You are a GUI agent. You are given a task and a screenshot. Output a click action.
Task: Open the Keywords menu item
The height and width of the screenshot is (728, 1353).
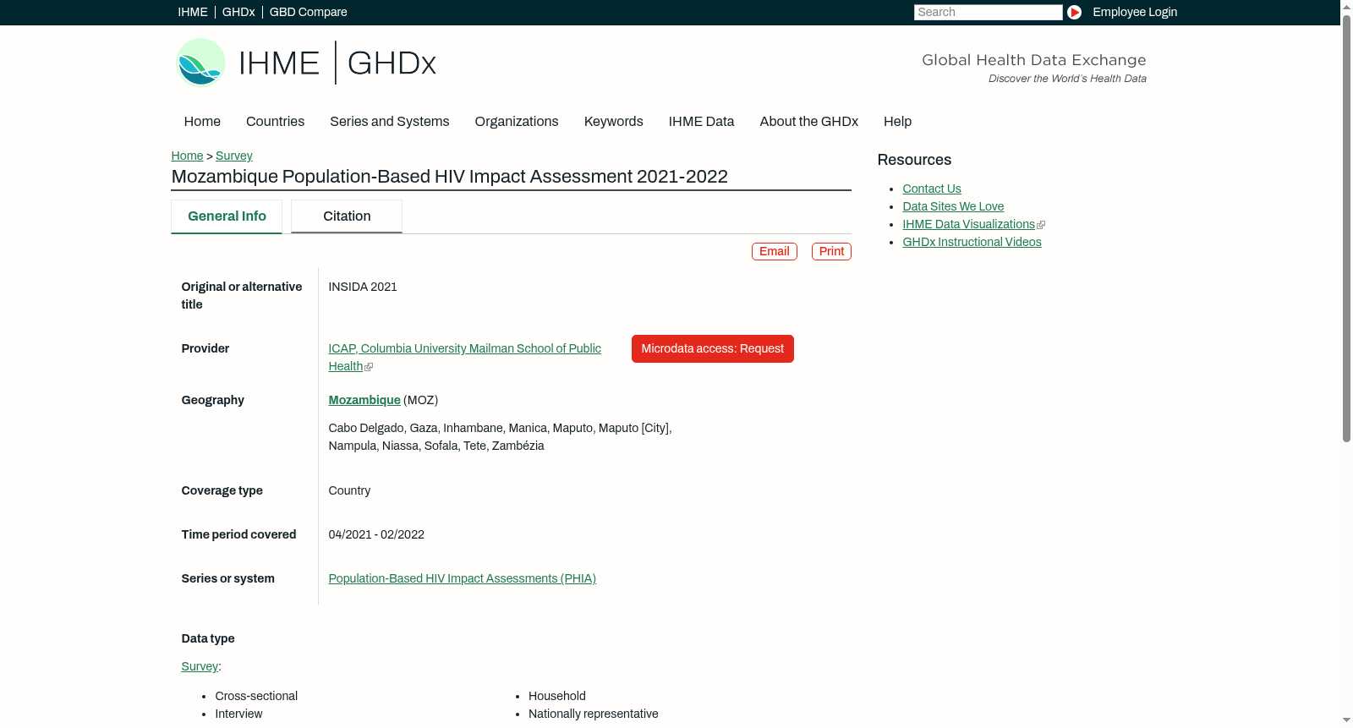pos(614,121)
